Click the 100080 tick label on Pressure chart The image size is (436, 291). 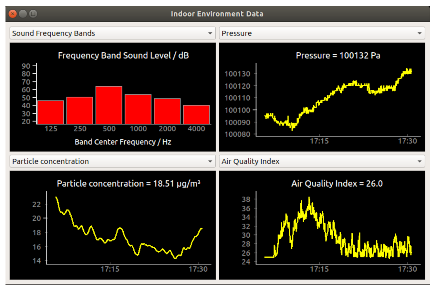(x=237, y=134)
